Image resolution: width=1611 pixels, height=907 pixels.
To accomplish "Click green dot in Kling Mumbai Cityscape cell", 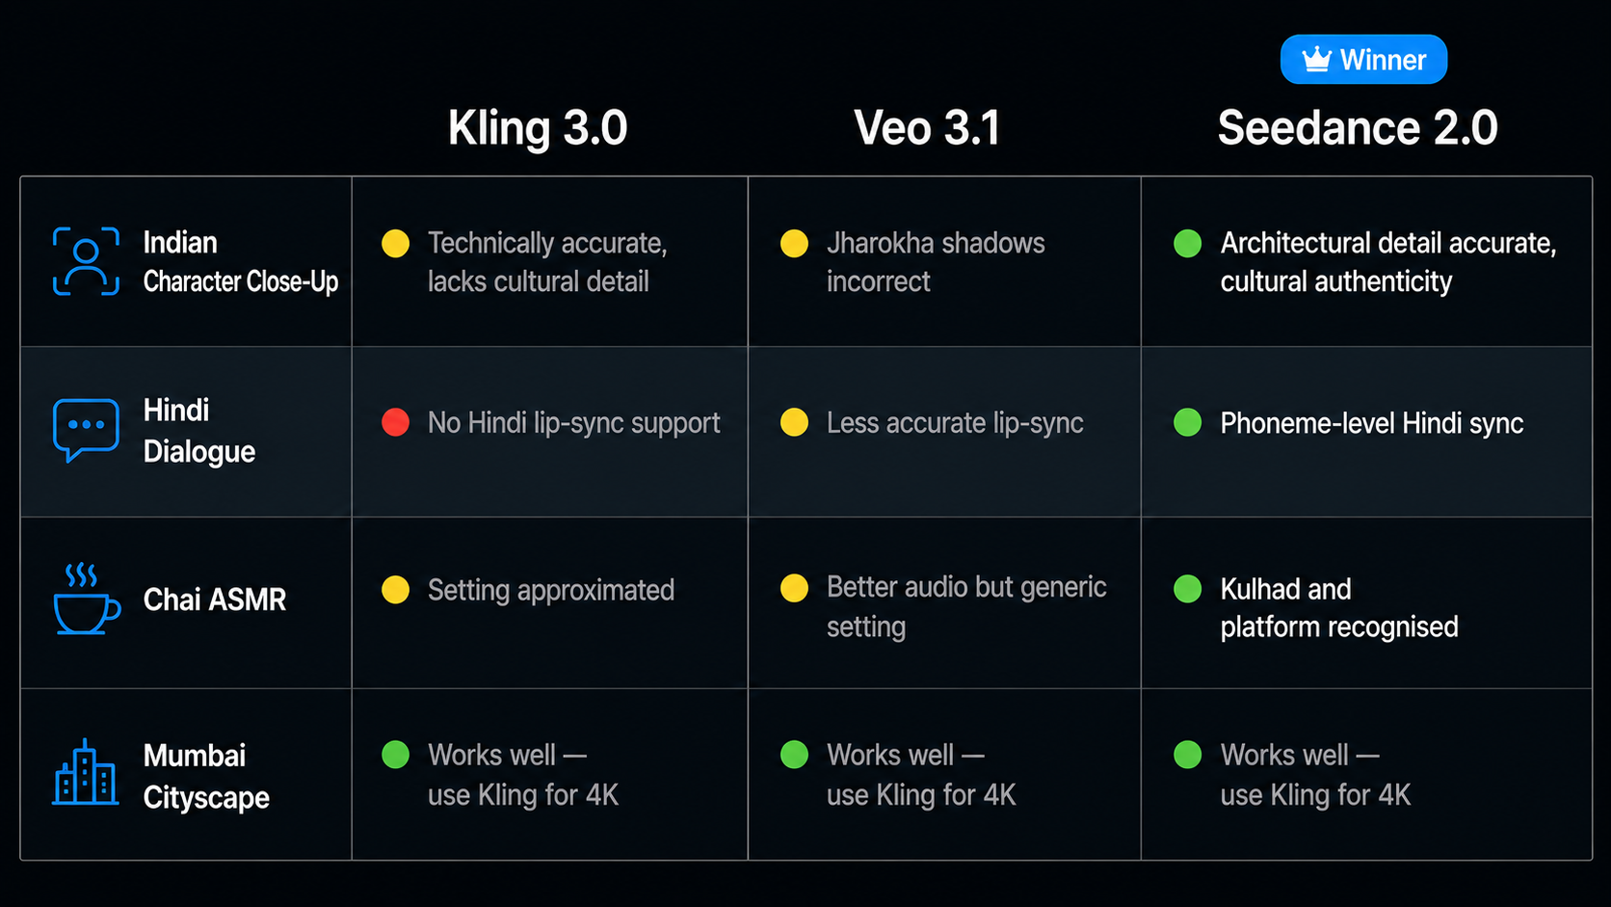I will 395,755.
